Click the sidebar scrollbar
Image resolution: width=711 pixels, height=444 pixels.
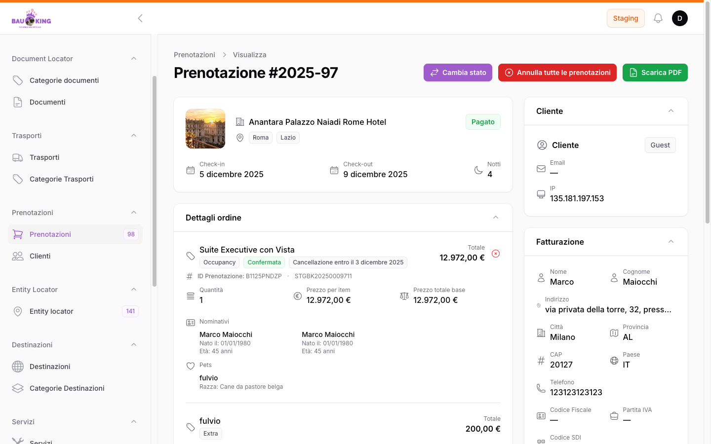155,181
